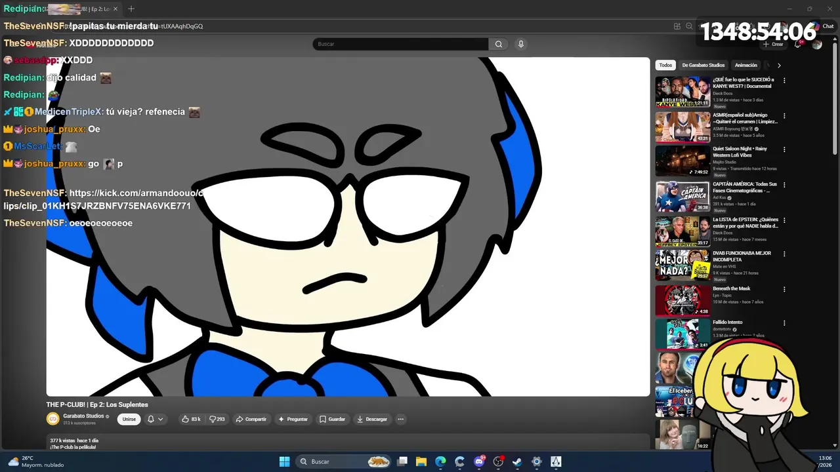Open options menu for ASMR video
This screenshot has width=840, height=472.
(x=784, y=116)
